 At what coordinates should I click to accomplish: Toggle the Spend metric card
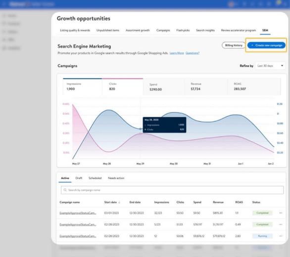(164, 87)
